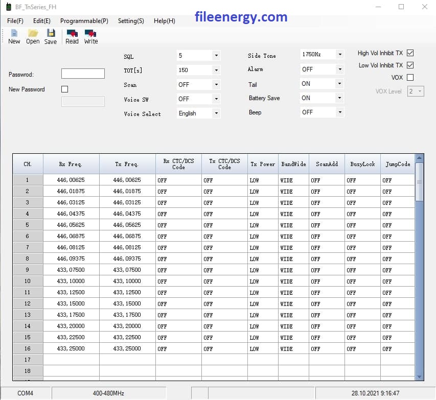Click Tx Freq cell of channel 5

(x=127, y=225)
